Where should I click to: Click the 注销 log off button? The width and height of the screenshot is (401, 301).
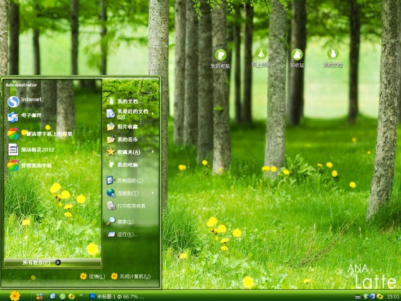click(x=92, y=276)
